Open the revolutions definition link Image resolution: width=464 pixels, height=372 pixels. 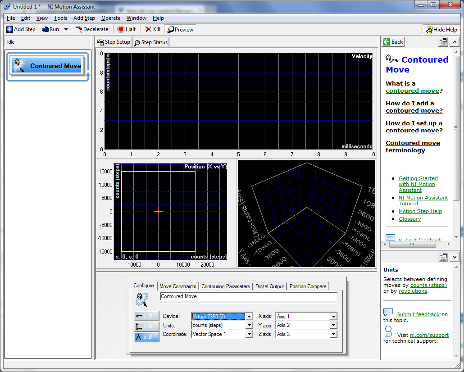tap(413, 291)
